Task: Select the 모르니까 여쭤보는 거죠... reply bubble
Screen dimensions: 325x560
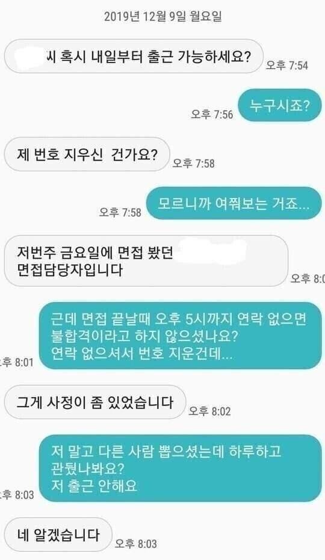Action: [234, 203]
